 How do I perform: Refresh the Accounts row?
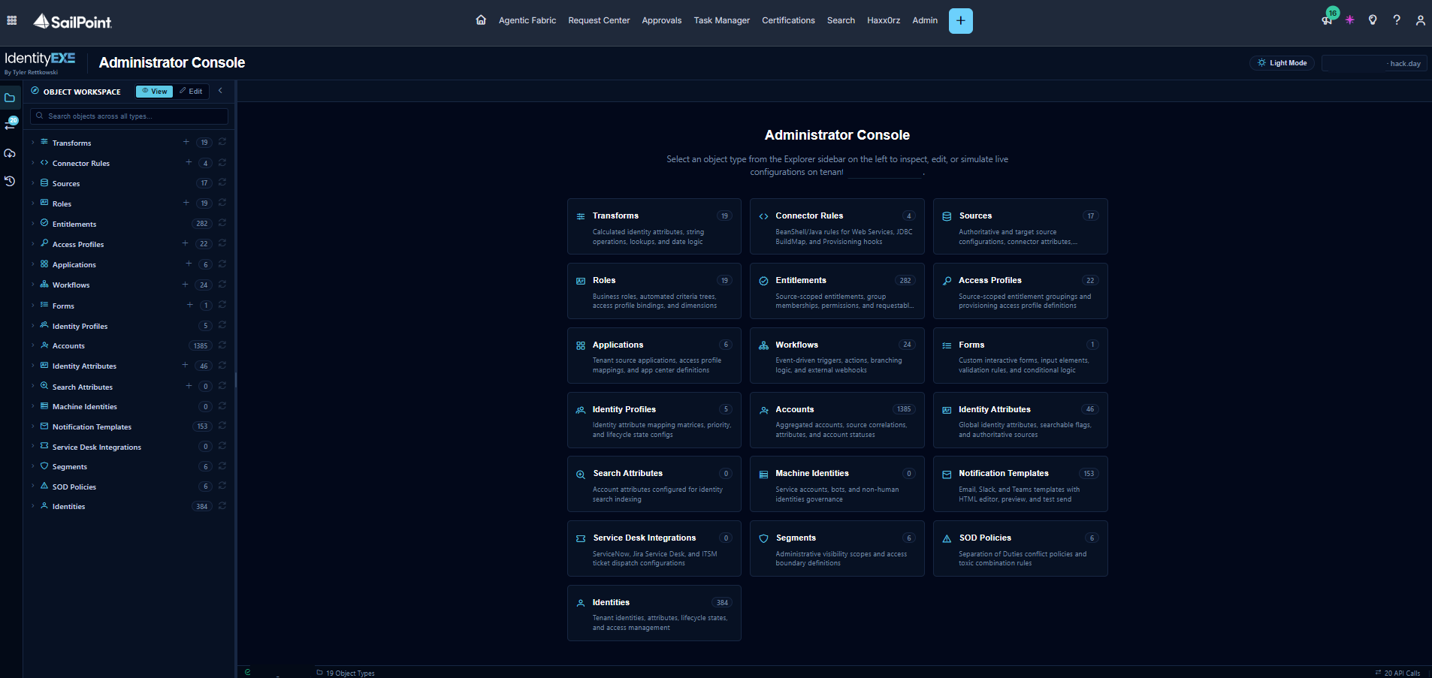(x=222, y=345)
